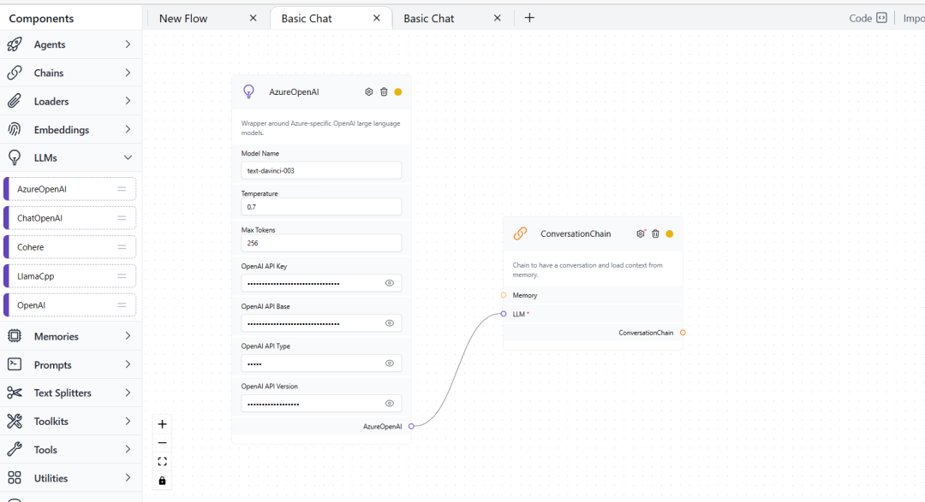Viewport: 925px width, 502px height.
Task: Add a new flow tab with plus
Action: tap(529, 18)
